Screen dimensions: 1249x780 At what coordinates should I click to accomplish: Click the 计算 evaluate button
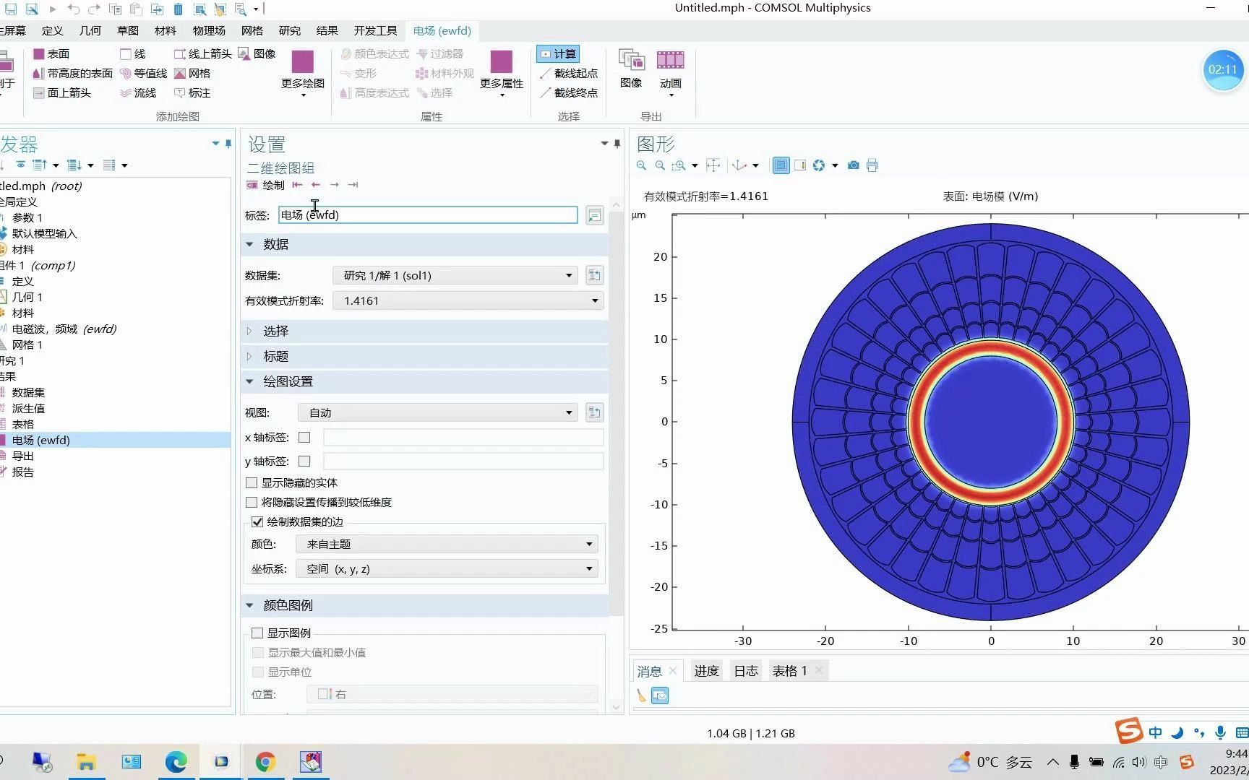click(x=558, y=54)
